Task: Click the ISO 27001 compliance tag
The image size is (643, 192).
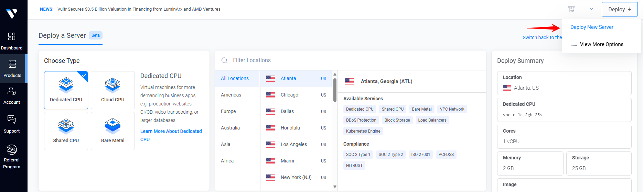Action: (x=421, y=155)
